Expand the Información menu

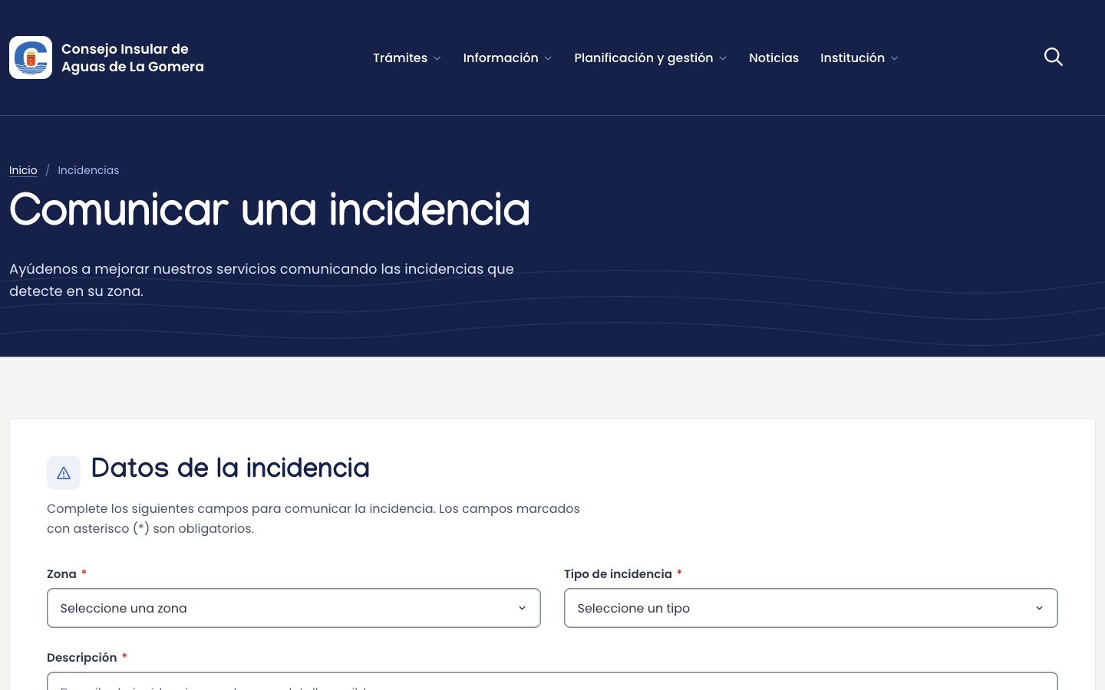[x=507, y=58]
